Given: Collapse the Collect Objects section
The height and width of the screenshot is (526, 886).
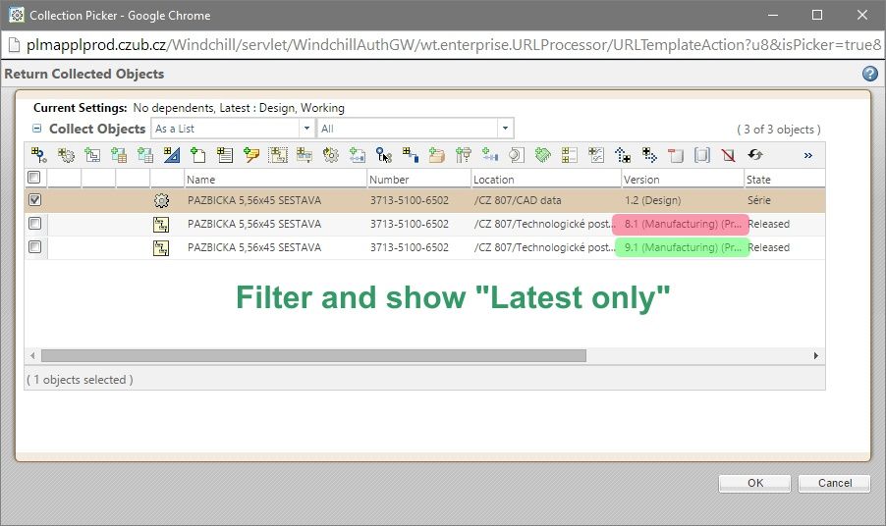Looking at the screenshot, I should [36, 129].
